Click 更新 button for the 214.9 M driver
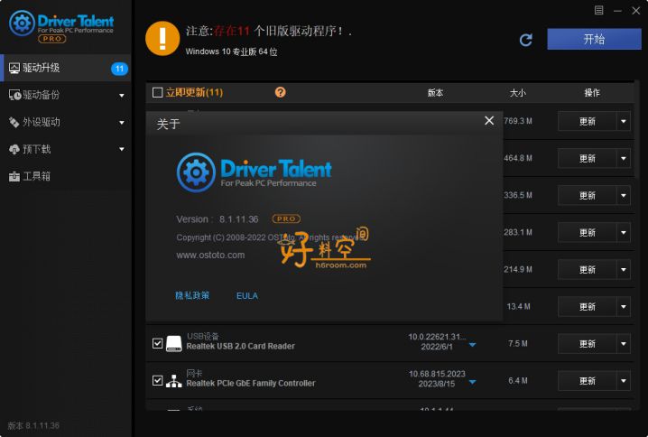 (x=588, y=270)
